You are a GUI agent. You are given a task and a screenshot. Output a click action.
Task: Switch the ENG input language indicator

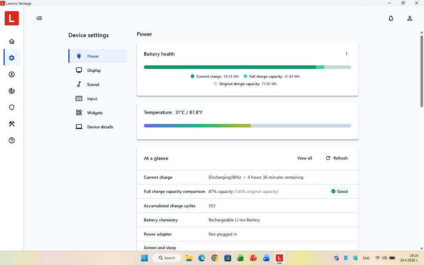click(366, 258)
